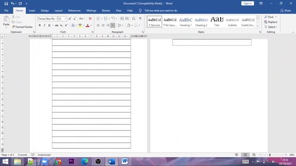Sort the selection alphabetically
Image resolution: width=296 pixels, height=166 pixels.
134,18
